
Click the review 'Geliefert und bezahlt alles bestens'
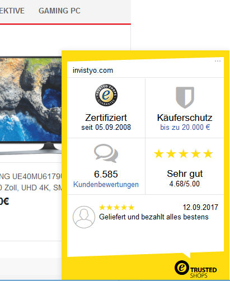pyautogui.click(x=154, y=217)
